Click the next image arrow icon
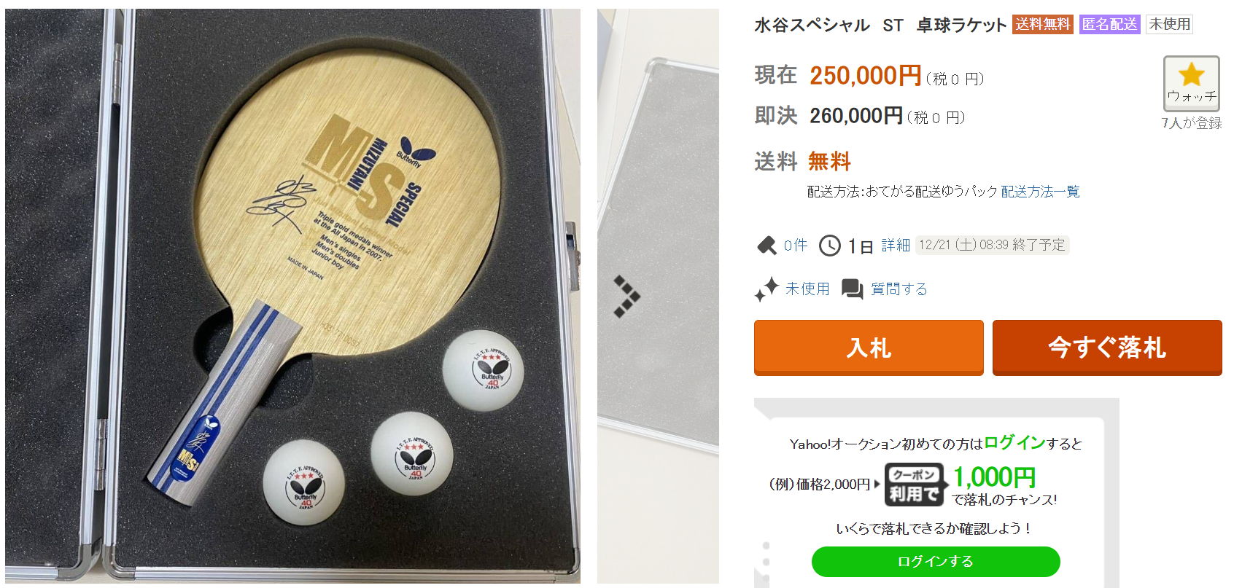 tap(626, 297)
